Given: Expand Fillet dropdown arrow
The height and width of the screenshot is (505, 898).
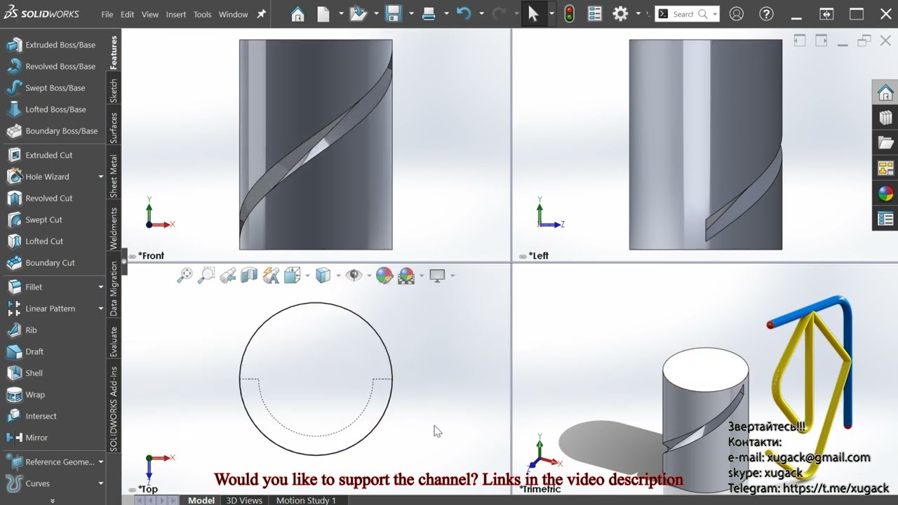Looking at the screenshot, I should [101, 287].
